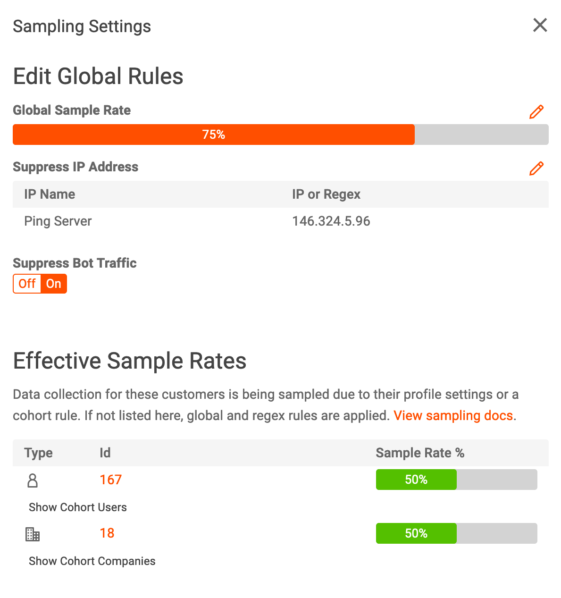Click the building icon for company 18
The height and width of the screenshot is (598, 561).
[33, 534]
